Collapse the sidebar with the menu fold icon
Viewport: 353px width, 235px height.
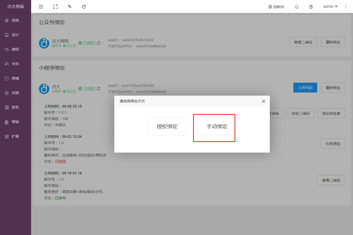point(41,7)
